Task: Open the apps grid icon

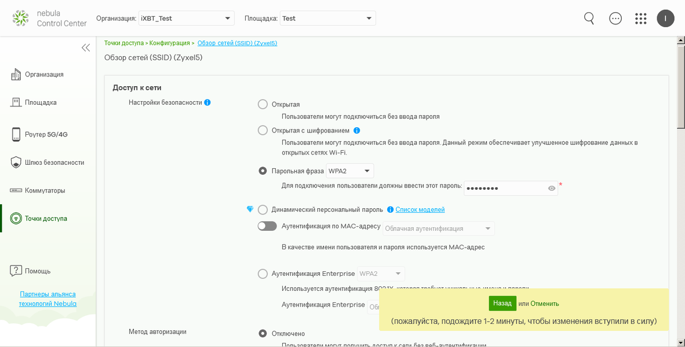Action: pyautogui.click(x=640, y=19)
